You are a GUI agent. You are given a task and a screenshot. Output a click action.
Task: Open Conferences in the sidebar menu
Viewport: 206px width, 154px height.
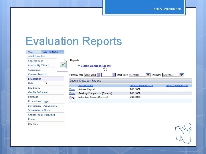(35, 61)
